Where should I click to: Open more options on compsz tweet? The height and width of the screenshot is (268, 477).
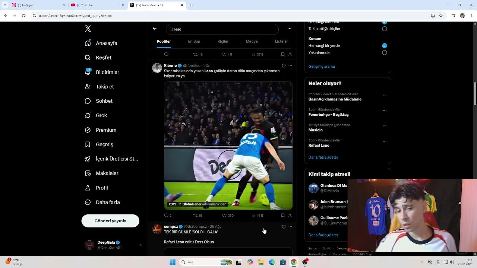290,227
